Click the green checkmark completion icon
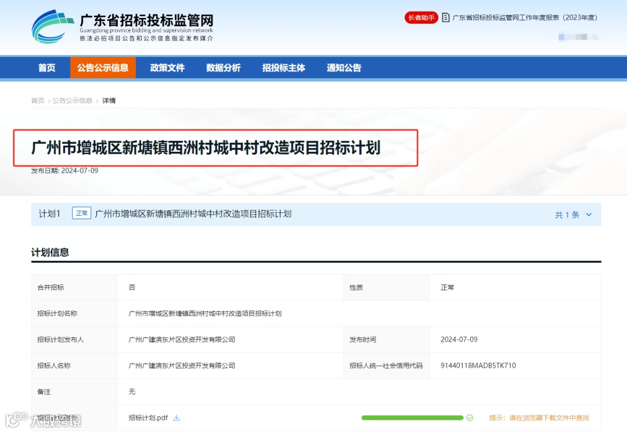627x432 pixels. tap(470, 418)
